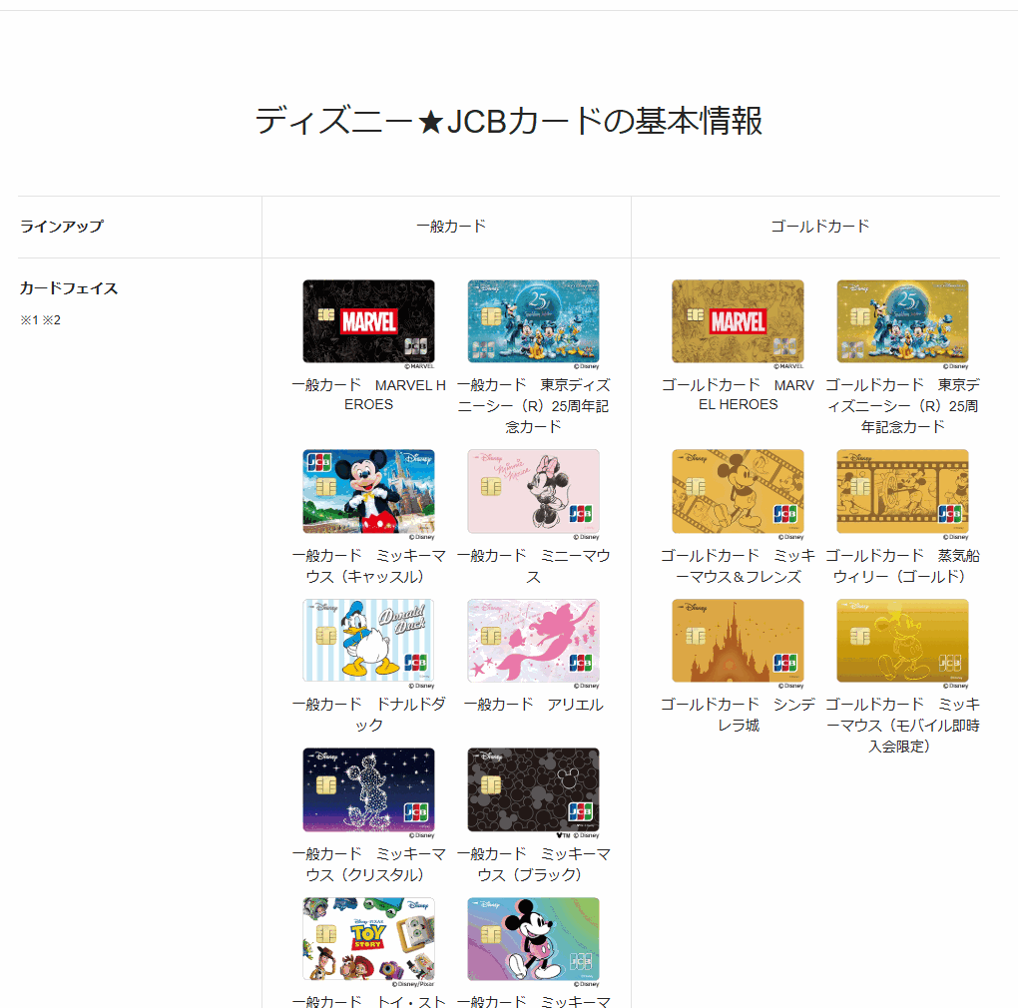The width and height of the screenshot is (1018, 1008).
Task: Click caption 一般カード ミニーマウス
Action: (x=534, y=566)
